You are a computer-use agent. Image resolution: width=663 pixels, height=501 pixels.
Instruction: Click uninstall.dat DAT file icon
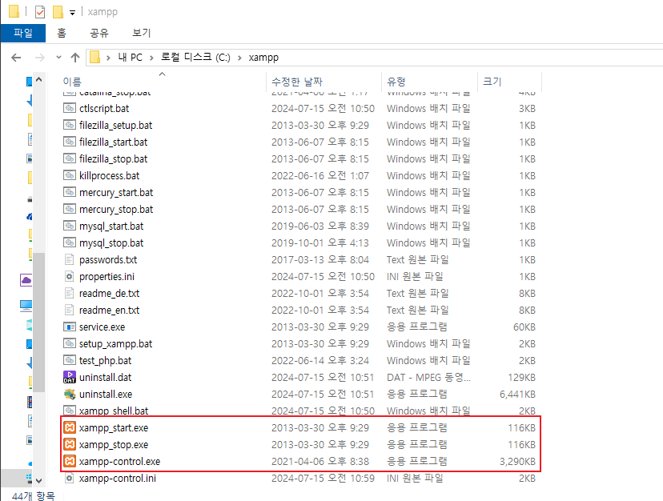[x=70, y=377]
